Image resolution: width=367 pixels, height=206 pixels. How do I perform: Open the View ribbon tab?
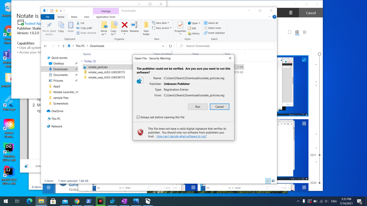[x=86, y=17]
